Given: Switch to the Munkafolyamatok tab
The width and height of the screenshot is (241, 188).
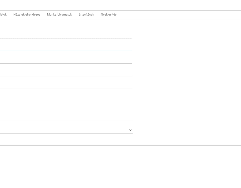Looking at the screenshot, I should pos(59,15).
